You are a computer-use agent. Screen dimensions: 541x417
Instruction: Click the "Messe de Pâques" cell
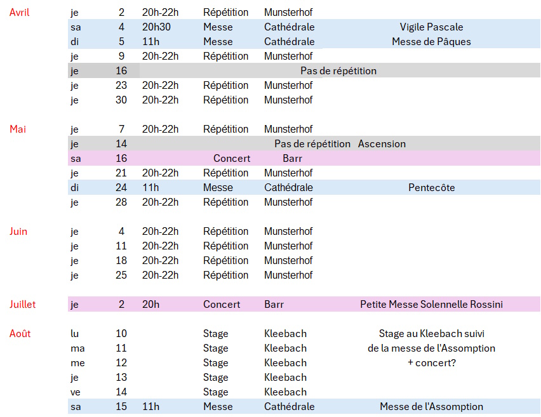pyautogui.click(x=431, y=42)
